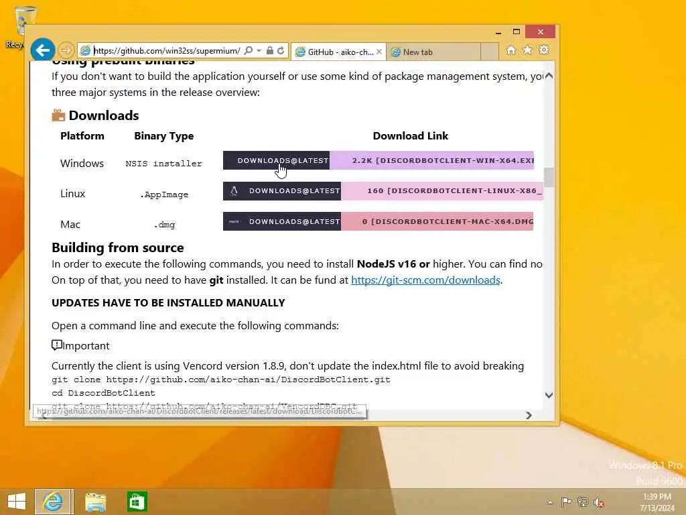This screenshot has width=686, height=515.
Task: Click the 'NSIS installer' table cell
Action: click(163, 164)
